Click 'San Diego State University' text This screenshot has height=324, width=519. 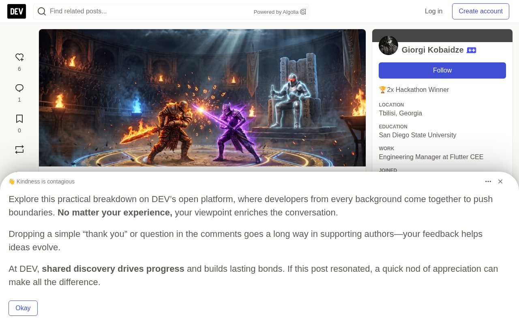418,135
